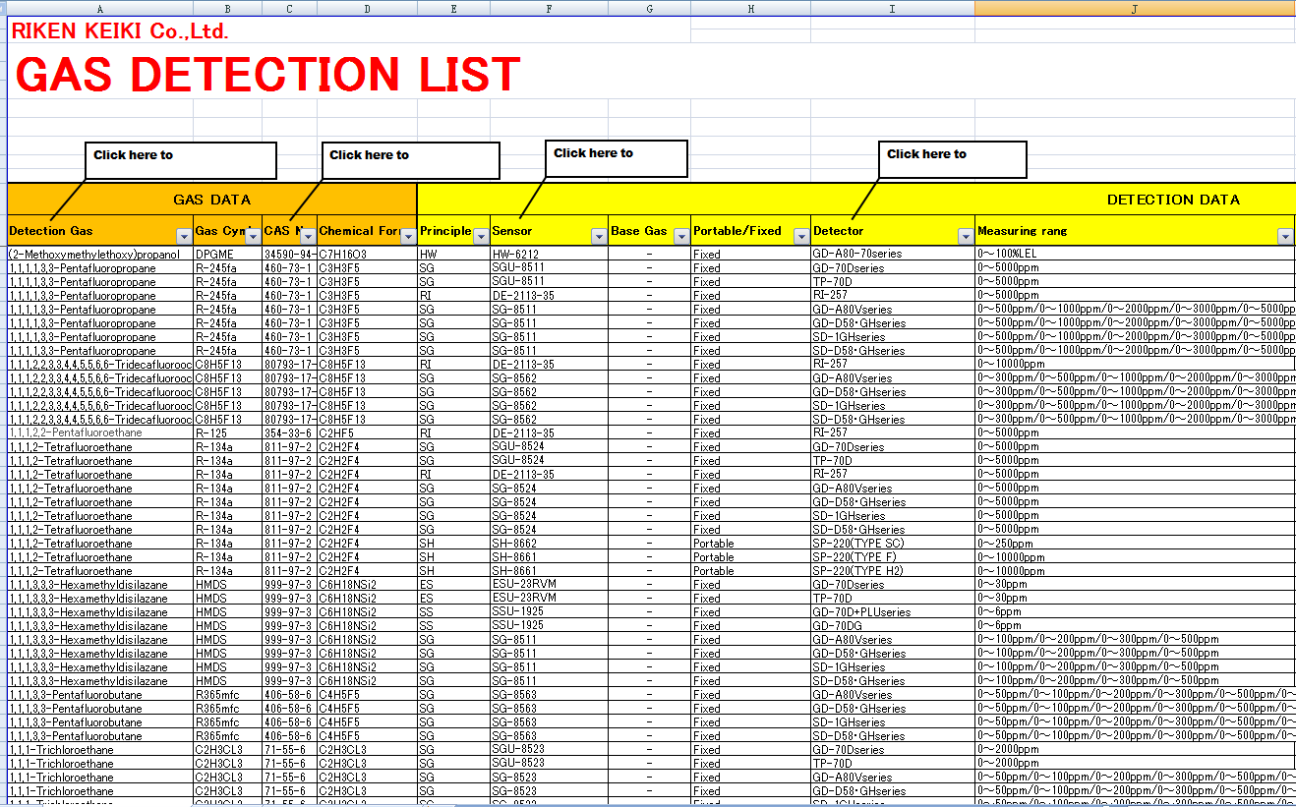Select the GD-A80-70series detector cell
1296x807 pixels.
click(893, 254)
